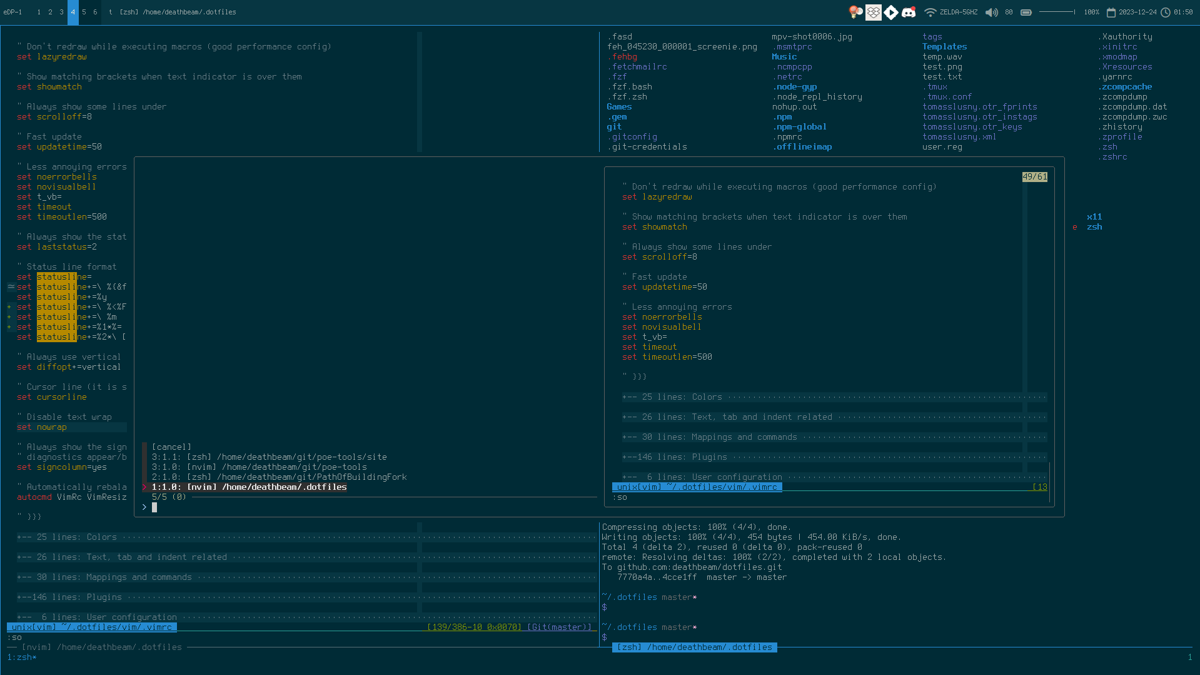Click the fzf search prompt input
This screenshot has height=675, width=1200.
coord(369,507)
